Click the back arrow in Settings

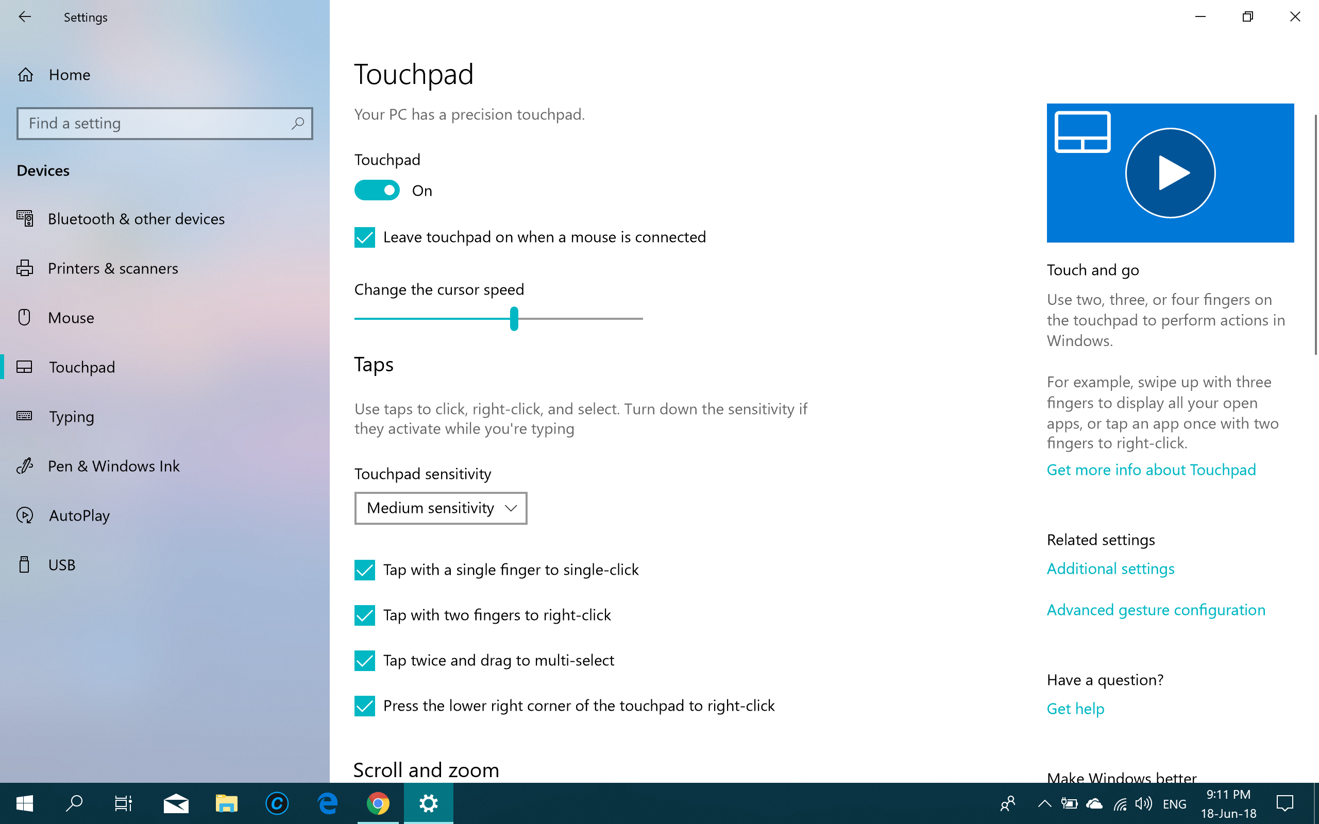[25, 17]
